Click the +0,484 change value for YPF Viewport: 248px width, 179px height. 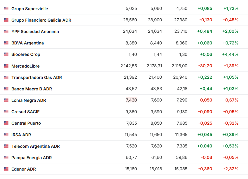pyautogui.click(x=205, y=31)
